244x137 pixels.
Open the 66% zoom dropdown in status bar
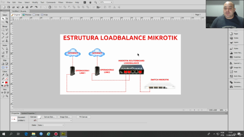226,110
